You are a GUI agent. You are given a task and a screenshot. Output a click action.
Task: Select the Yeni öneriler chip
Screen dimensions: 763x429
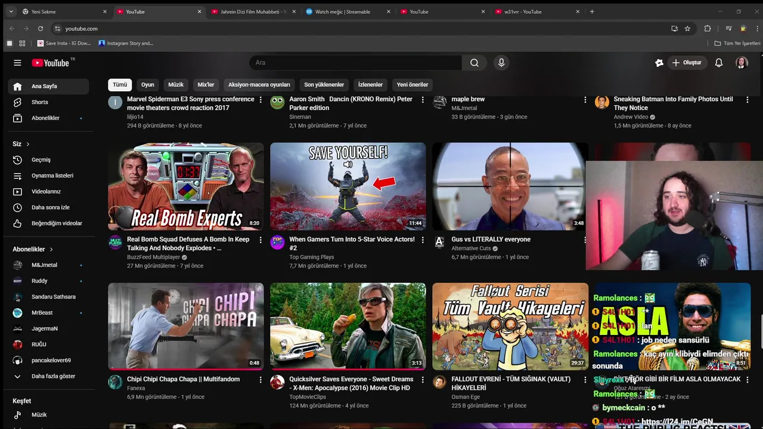[x=412, y=85]
